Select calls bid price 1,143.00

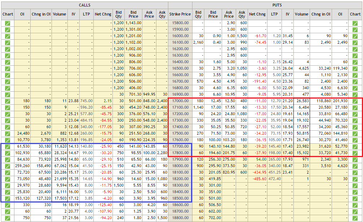point(133,23)
